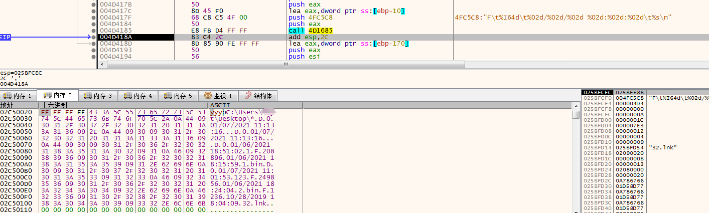Switch to the 结构体 struct tab
709x213 pixels.
(258, 95)
